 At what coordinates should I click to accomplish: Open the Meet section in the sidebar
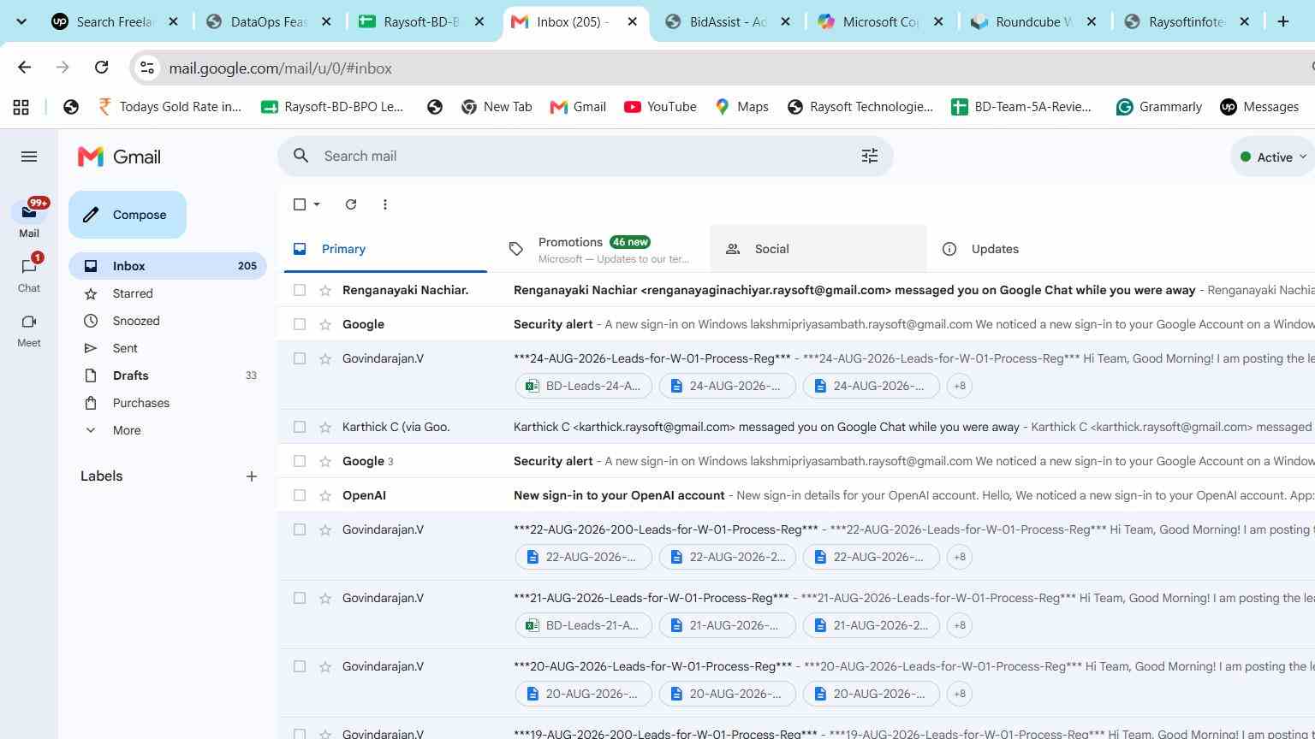29,330
